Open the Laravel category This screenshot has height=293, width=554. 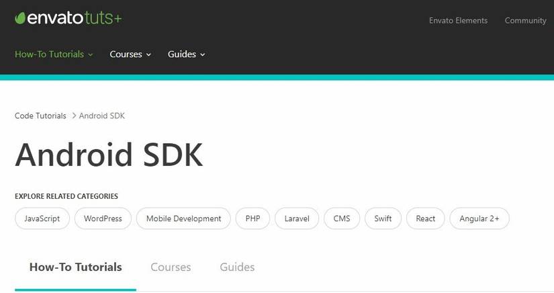click(x=297, y=218)
